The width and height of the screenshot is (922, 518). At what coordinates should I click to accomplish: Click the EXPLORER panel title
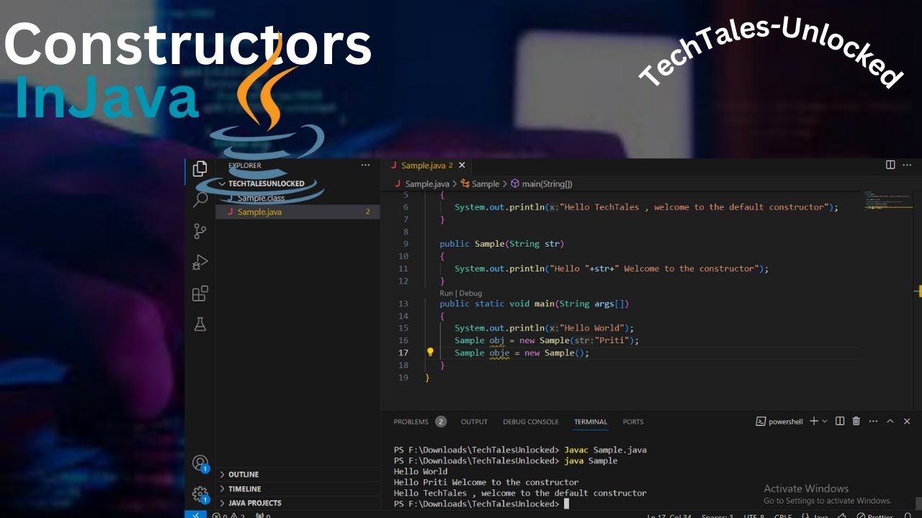(245, 165)
